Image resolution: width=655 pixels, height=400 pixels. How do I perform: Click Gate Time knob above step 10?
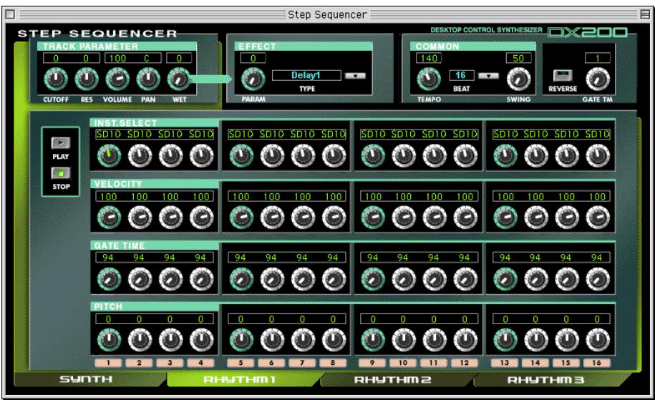(x=404, y=279)
